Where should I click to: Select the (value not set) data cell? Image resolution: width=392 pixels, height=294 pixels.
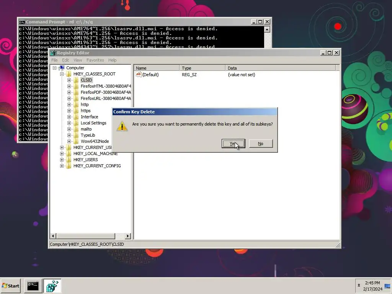click(242, 75)
